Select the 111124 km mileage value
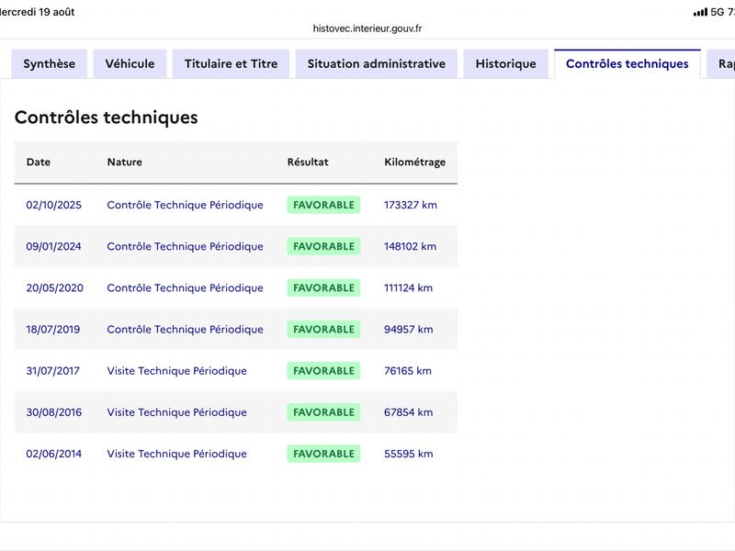 408,288
